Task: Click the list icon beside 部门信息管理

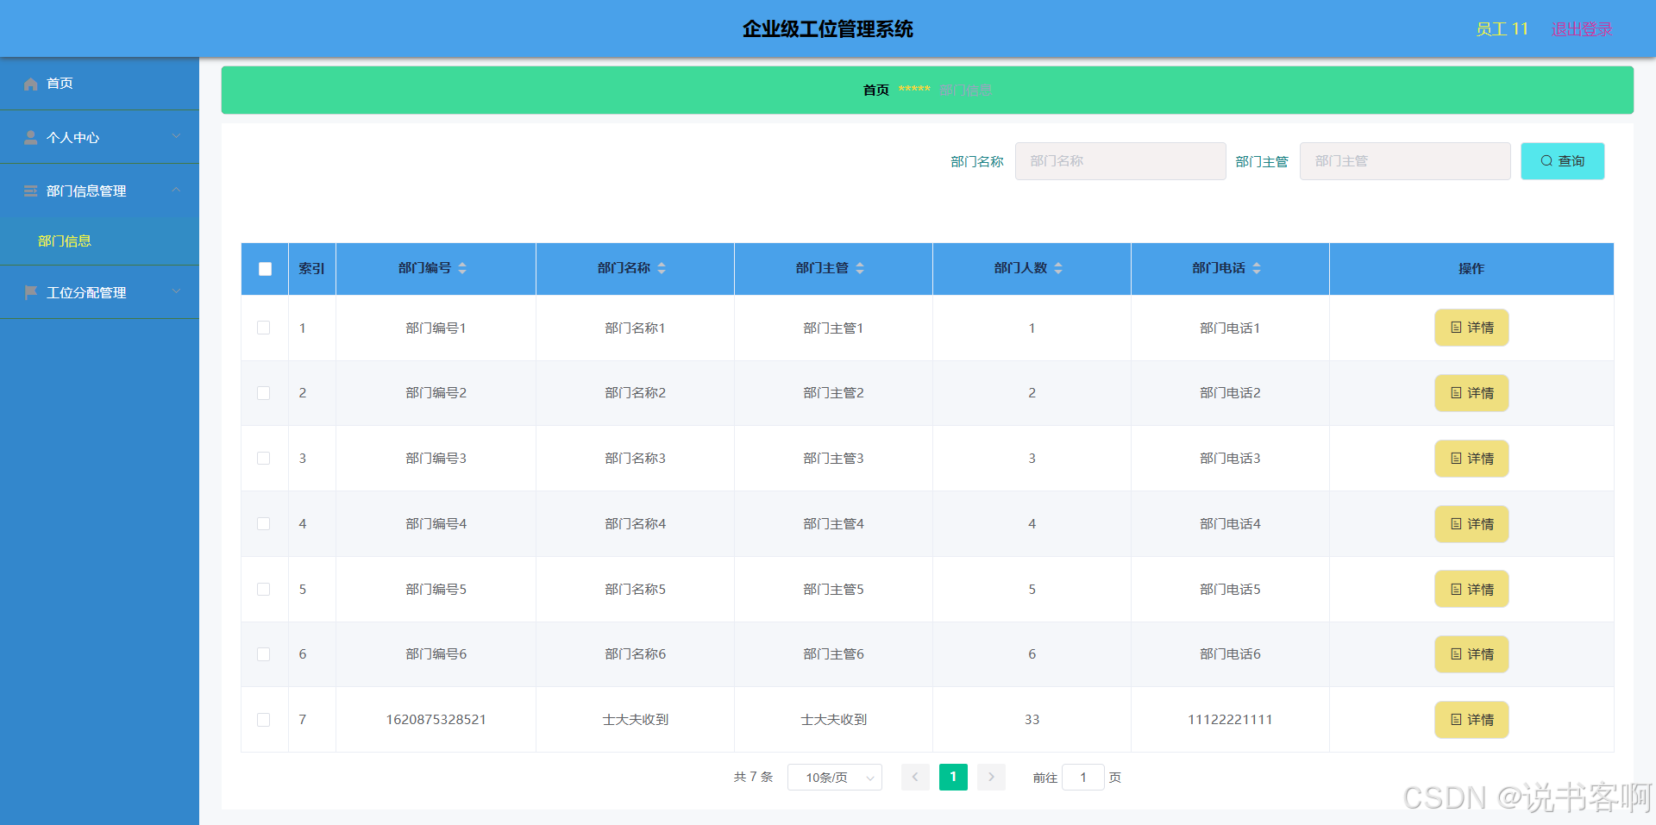Action: coord(31,191)
